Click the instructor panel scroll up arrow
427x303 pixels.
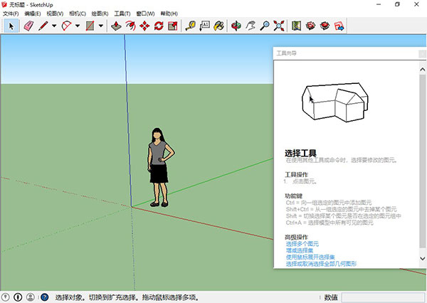point(422,70)
